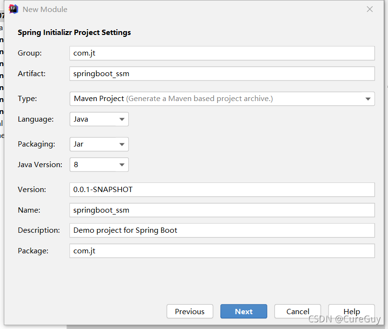The height and width of the screenshot is (329, 388).
Task: Open the Java Version dropdown showing 8
Action: pyautogui.click(x=99, y=165)
